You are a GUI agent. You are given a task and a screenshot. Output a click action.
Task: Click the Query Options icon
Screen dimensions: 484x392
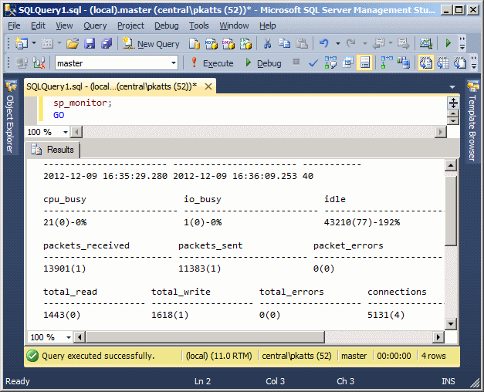click(x=347, y=63)
